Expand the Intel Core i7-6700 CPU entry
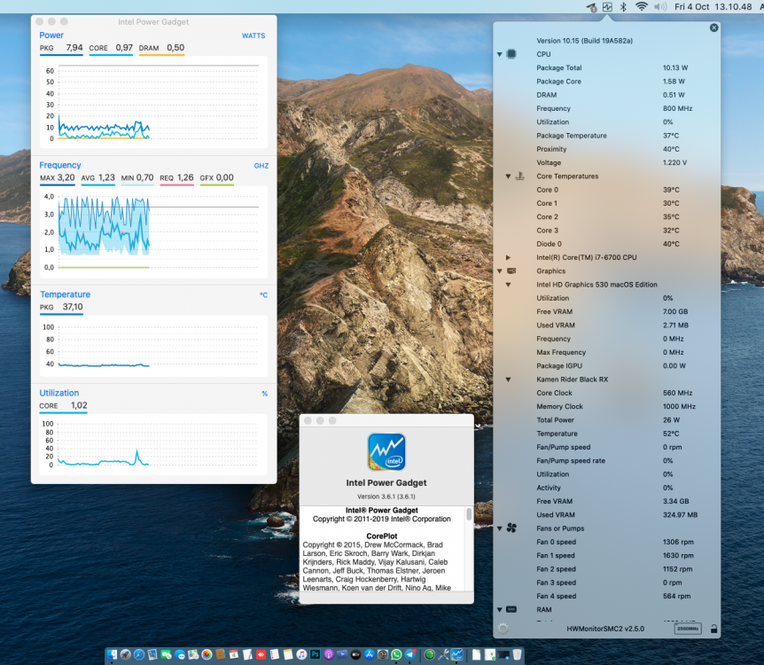 click(508, 257)
